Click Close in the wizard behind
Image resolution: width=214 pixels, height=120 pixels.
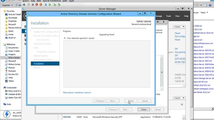point(144,109)
